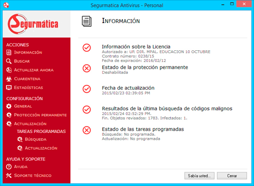
Task: Maximize the Segurmatica Antivirus window
Action: click(232, 4)
